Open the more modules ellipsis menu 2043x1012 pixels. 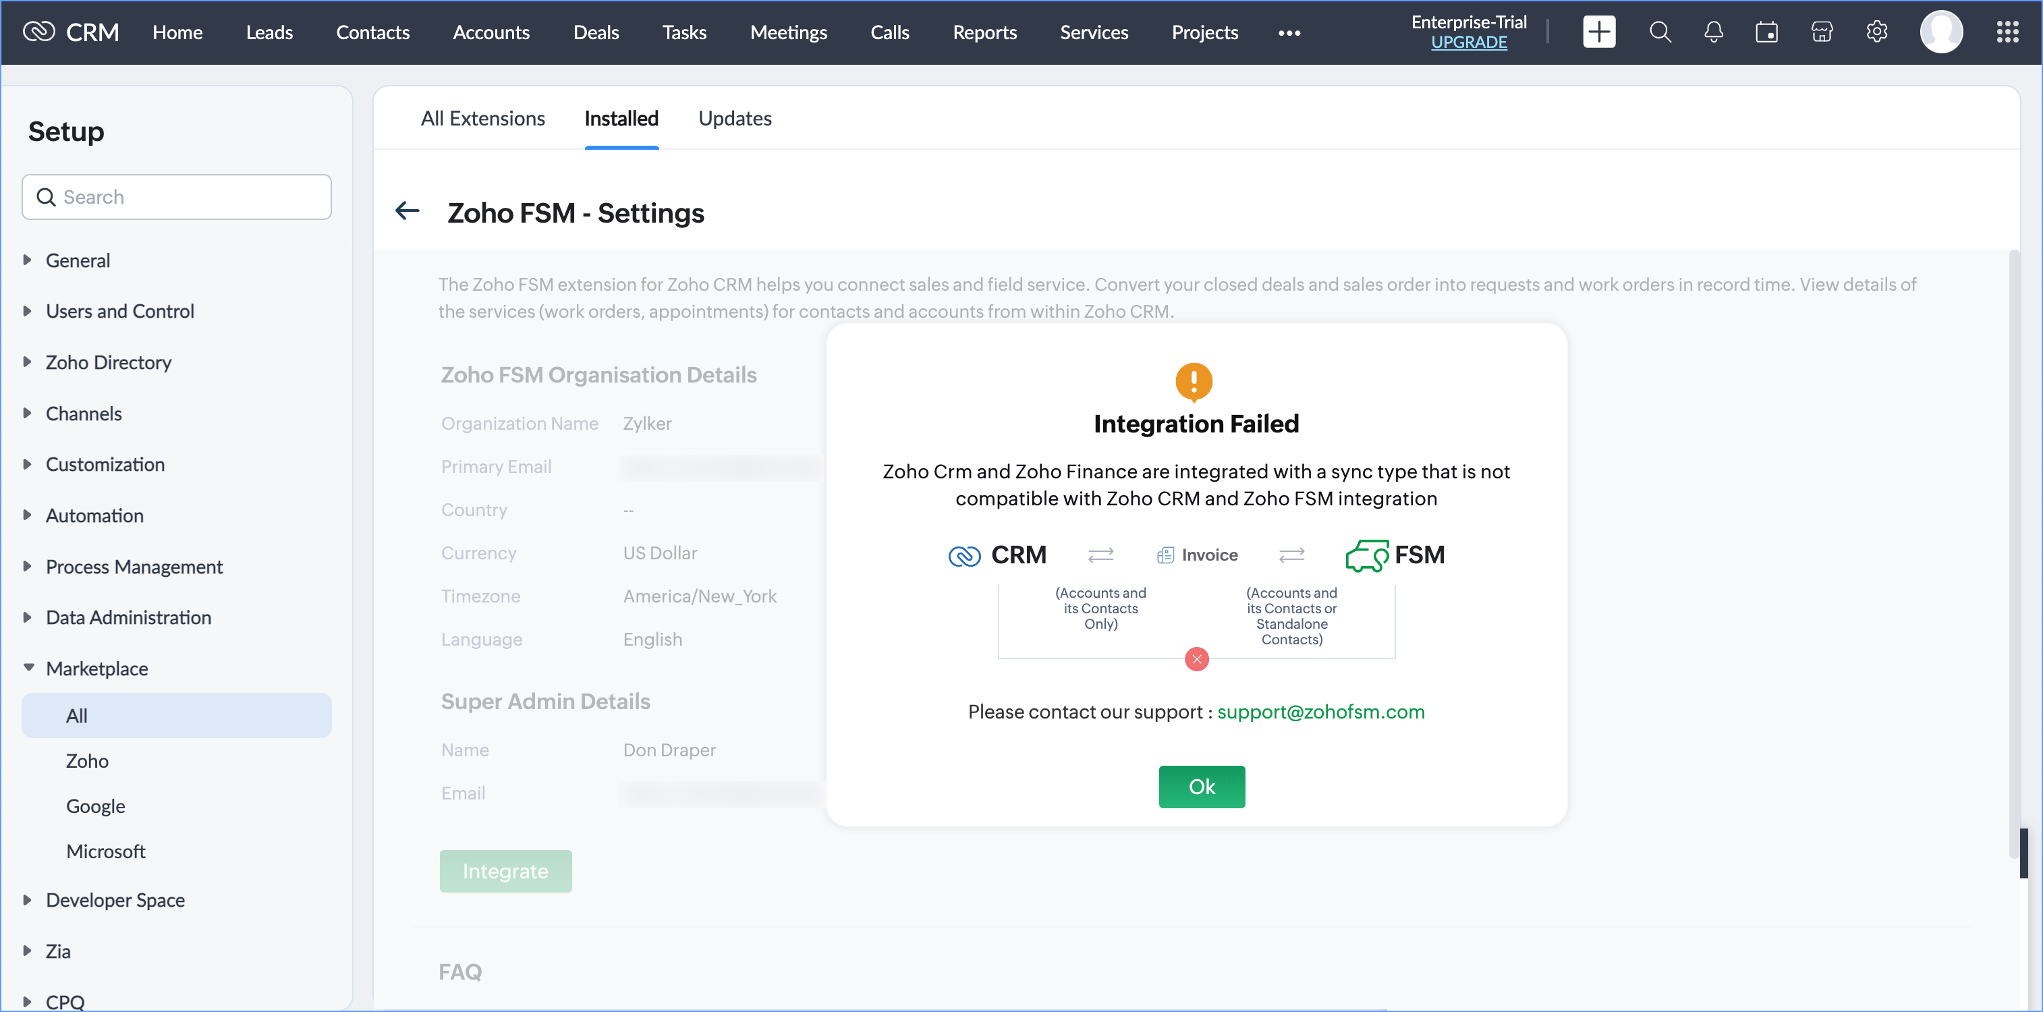pos(1289,33)
